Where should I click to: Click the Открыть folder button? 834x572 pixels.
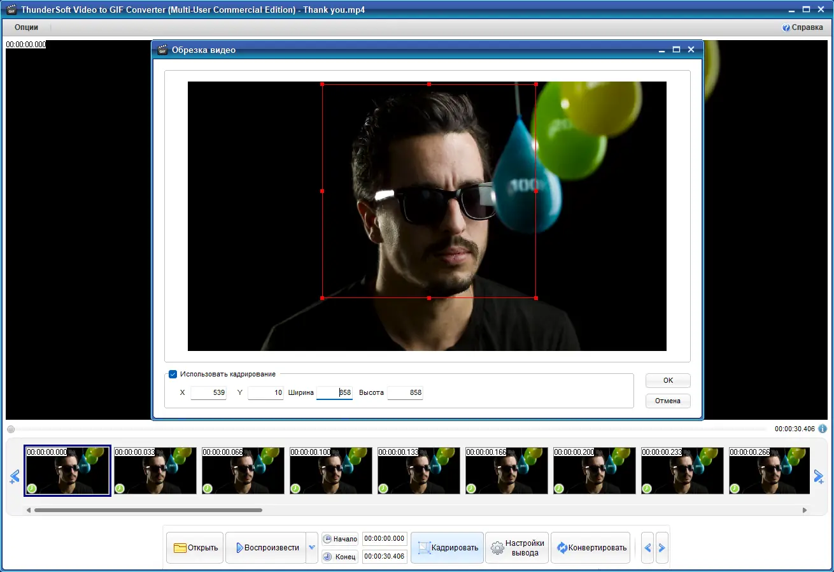point(195,548)
